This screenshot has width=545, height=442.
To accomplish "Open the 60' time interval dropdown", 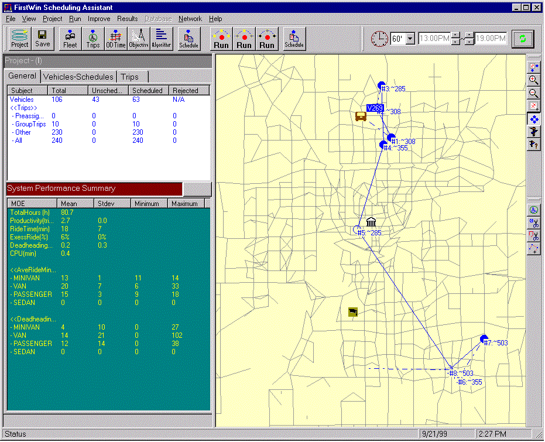I will (x=410, y=39).
